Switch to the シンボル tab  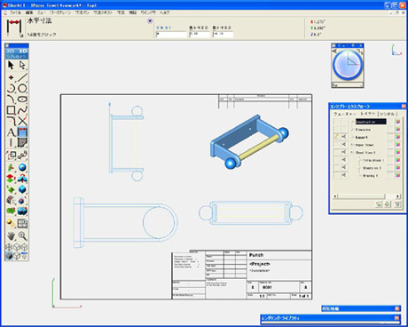[x=387, y=114]
